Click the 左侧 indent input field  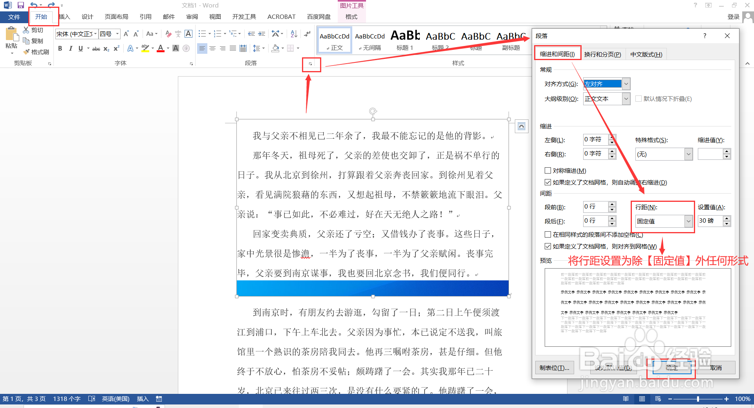point(595,139)
